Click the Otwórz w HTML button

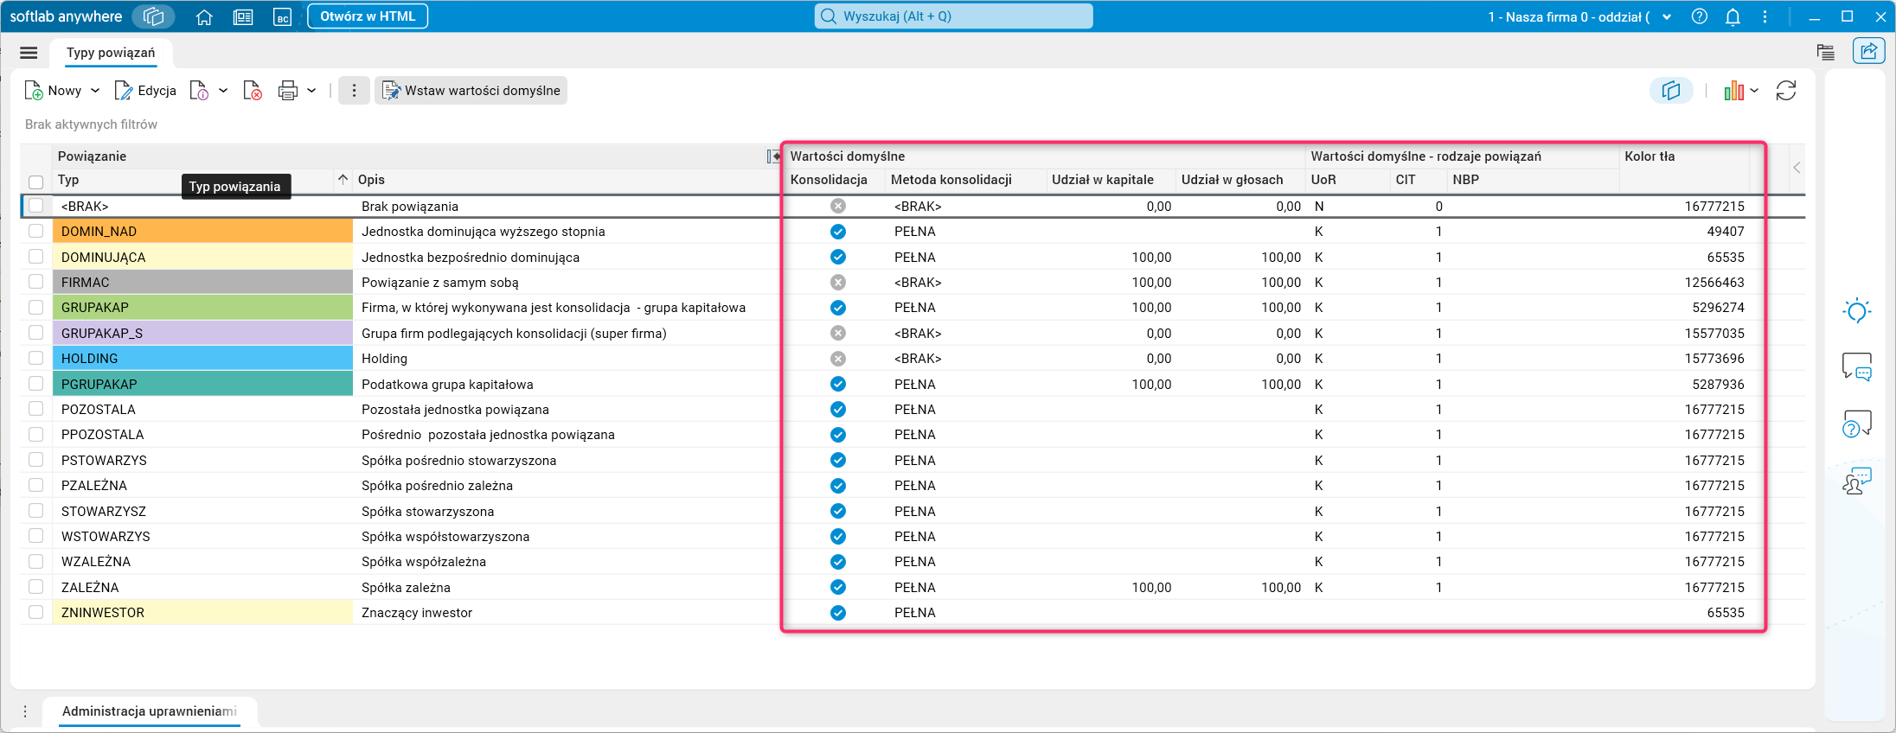tap(368, 16)
